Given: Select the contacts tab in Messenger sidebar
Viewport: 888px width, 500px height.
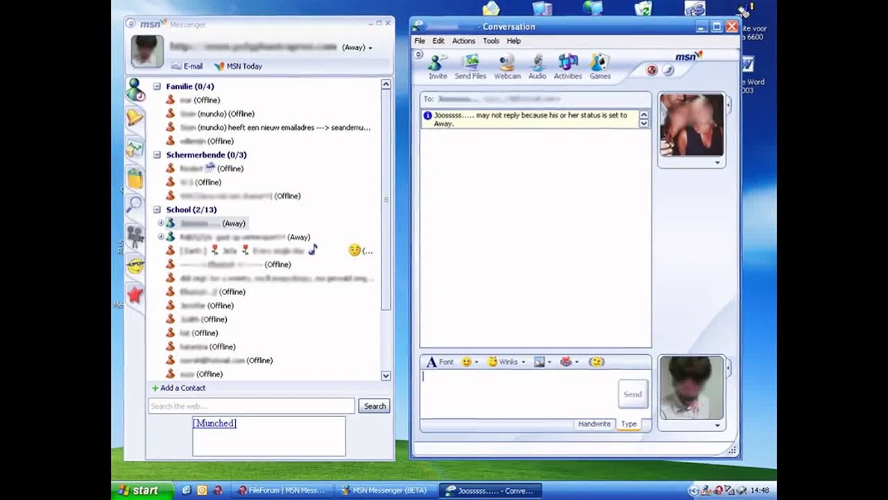Looking at the screenshot, I should (x=135, y=90).
